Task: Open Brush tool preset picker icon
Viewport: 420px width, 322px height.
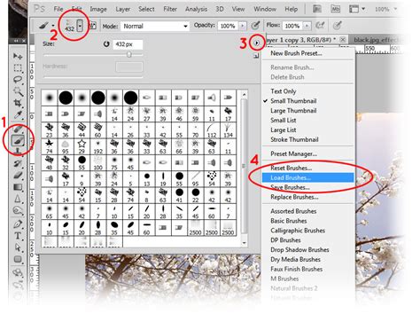Action: coord(44,26)
